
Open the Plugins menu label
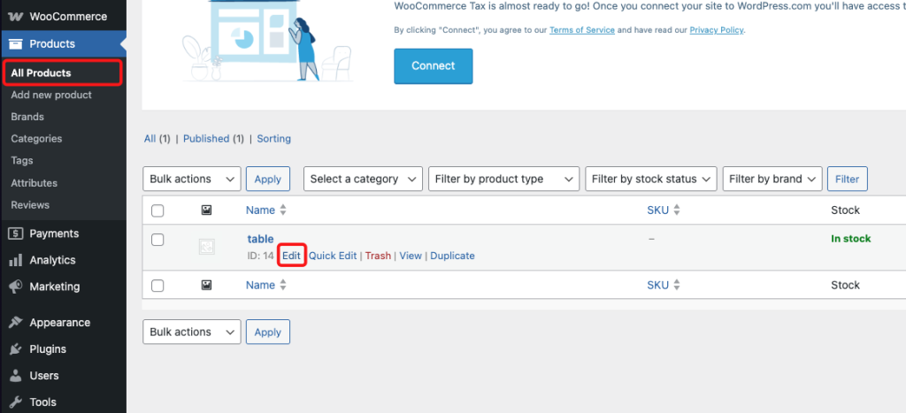coord(48,349)
